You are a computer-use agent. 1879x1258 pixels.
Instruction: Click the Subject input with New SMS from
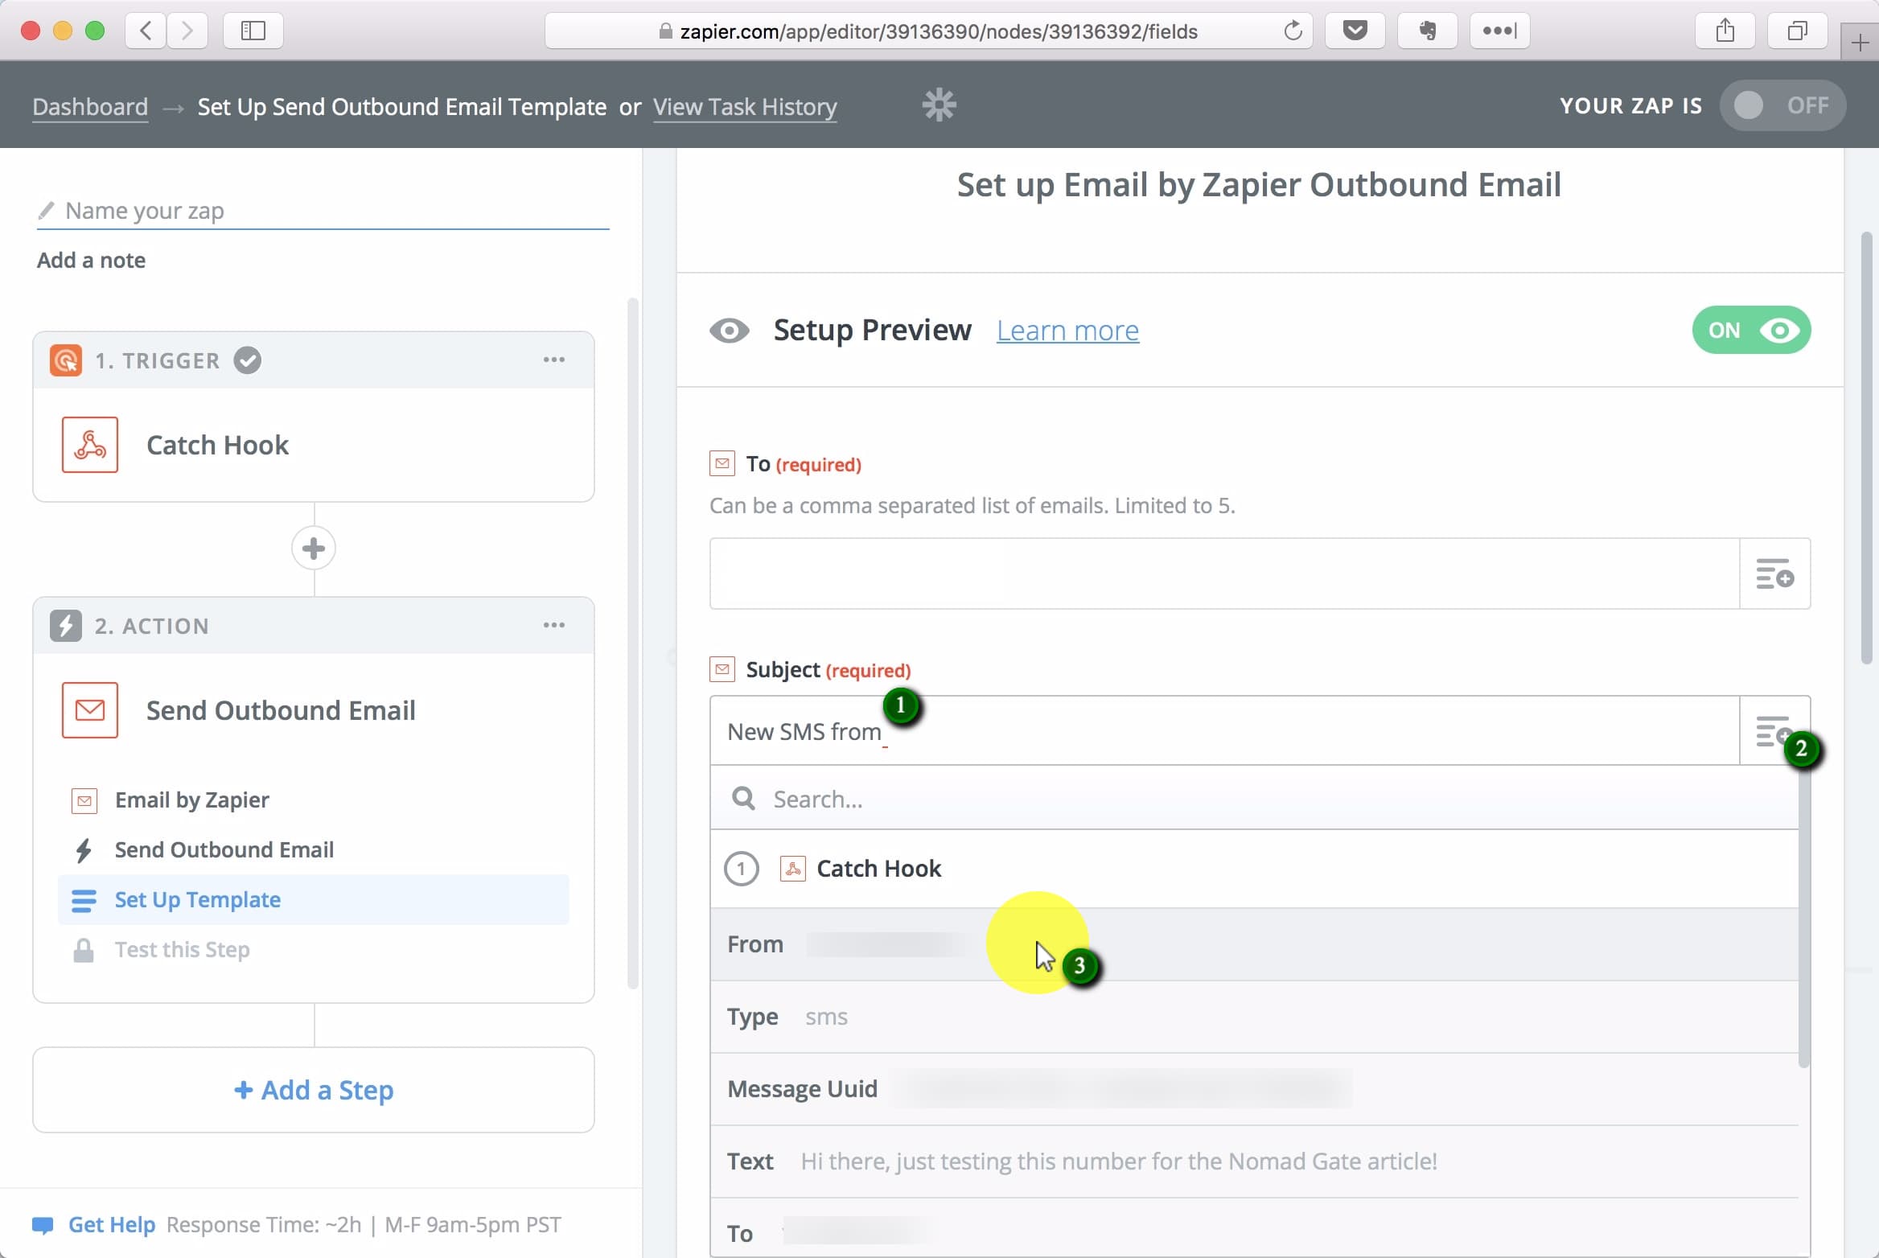point(1224,731)
